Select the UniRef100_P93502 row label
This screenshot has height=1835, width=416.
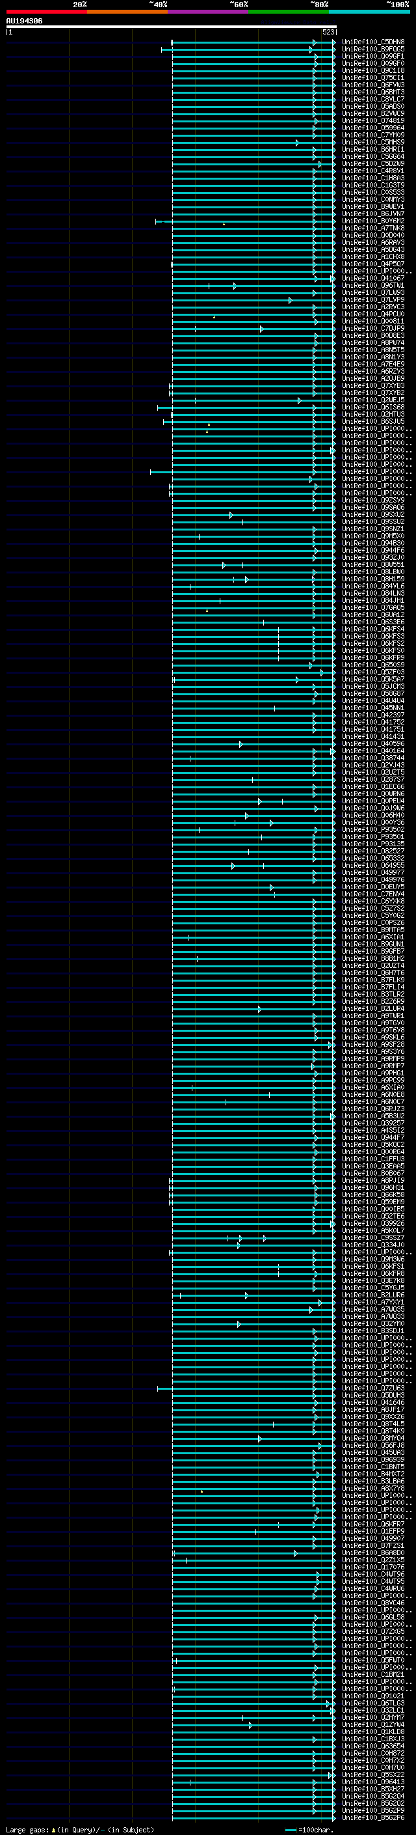tap(372, 830)
